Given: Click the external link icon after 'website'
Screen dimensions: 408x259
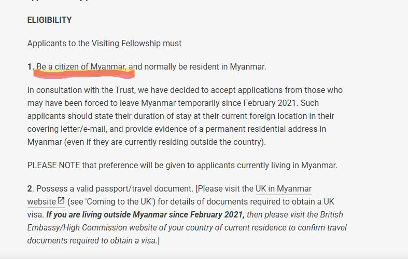Looking at the screenshot, I should pyautogui.click(x=61, y=201).
